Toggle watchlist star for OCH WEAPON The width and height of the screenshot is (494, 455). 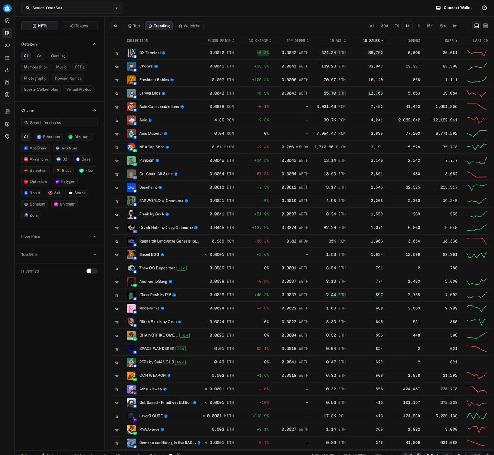[x=117, y=376]
